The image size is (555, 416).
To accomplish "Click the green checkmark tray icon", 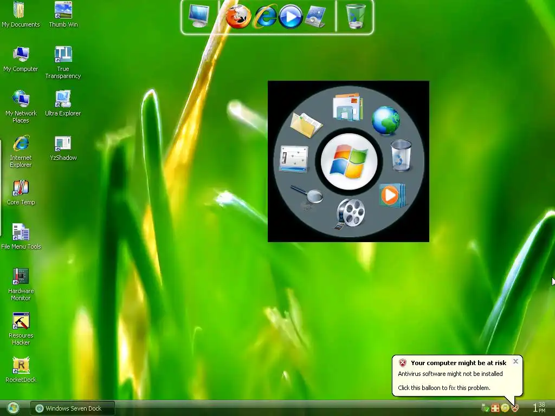I will click(485, 408).
